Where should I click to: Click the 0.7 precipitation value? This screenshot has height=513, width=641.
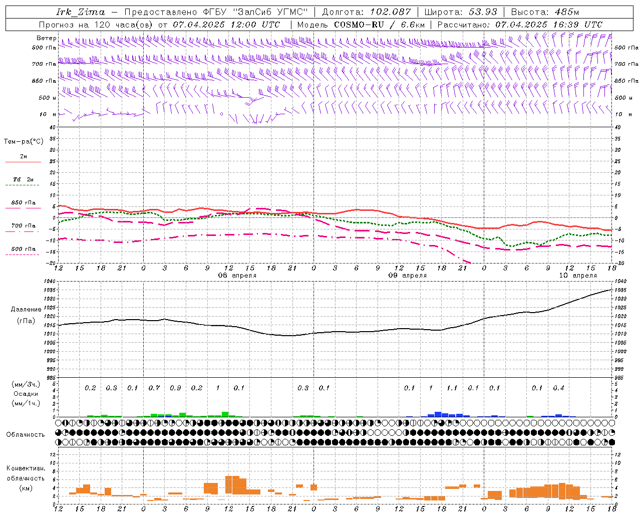pyautogui.click(x=154, y=388)
